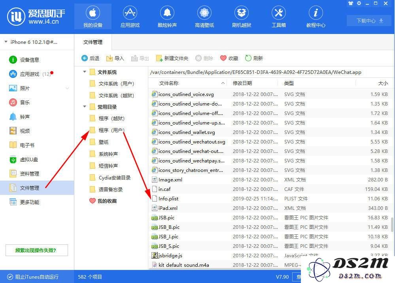Click the 删除 delete button
This screenshot has height=283, width=395.
coord(204,58)
